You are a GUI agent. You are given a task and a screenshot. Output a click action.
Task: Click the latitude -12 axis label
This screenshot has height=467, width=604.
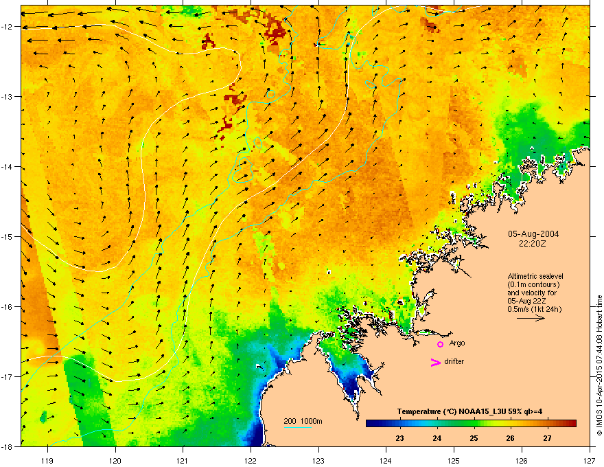tap(7, 27)
